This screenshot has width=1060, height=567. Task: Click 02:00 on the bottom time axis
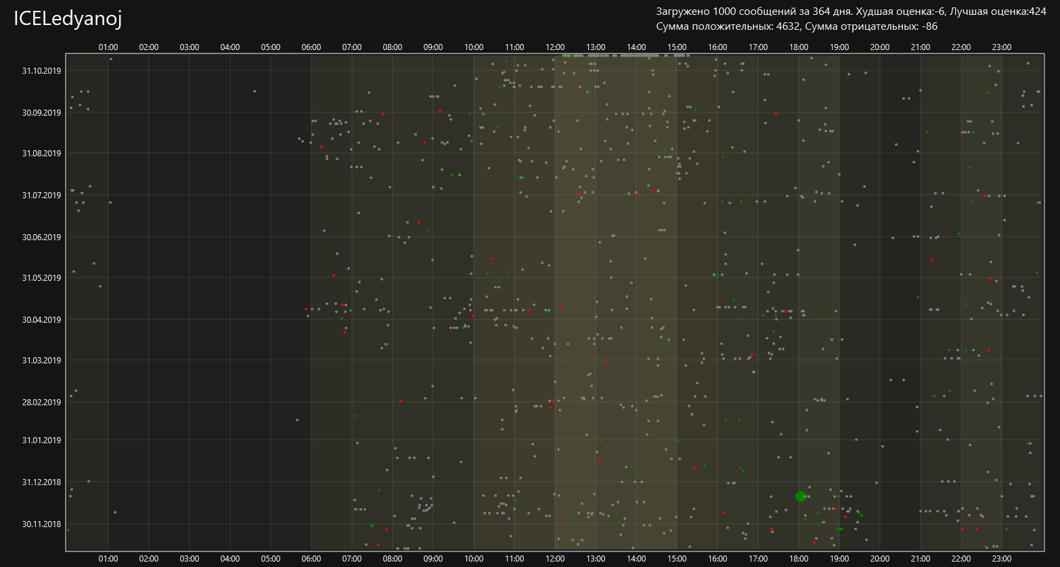click(149, 559)
